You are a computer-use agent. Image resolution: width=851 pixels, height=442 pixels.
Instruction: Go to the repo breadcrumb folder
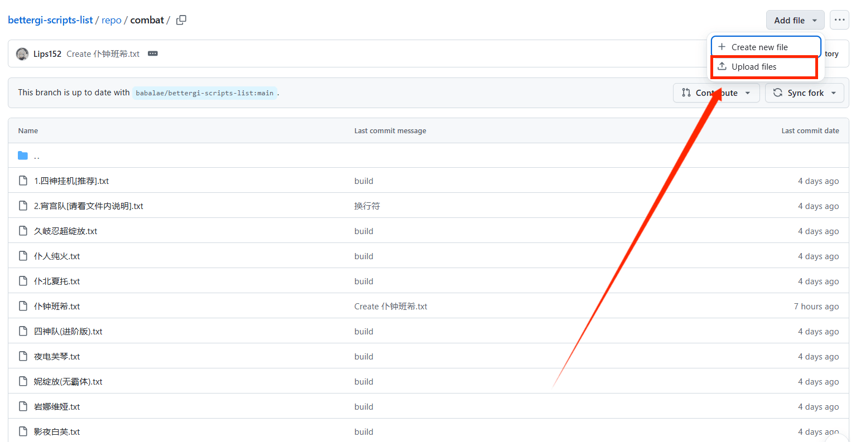pos(111,20)
